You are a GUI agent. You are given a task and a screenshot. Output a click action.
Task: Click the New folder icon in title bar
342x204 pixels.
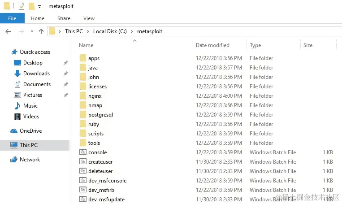point(32,6)
